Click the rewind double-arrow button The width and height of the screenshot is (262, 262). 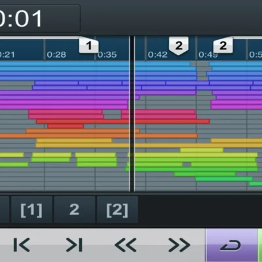126,245
